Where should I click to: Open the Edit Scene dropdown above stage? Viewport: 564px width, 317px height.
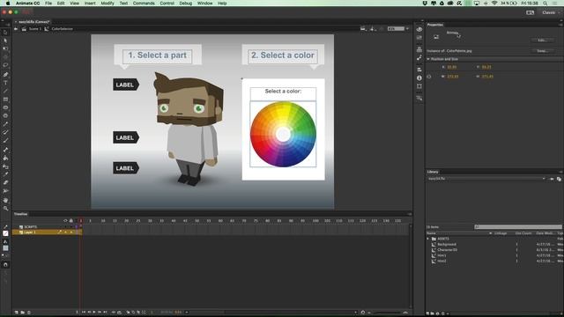(x=364, y=29)
